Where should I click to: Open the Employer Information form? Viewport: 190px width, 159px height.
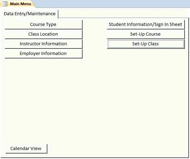(x=44, y=54)
